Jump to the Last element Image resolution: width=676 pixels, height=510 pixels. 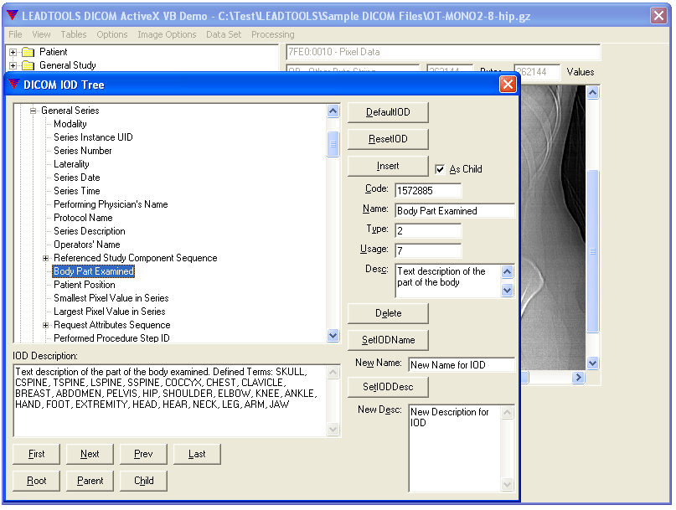pos(196,453)
